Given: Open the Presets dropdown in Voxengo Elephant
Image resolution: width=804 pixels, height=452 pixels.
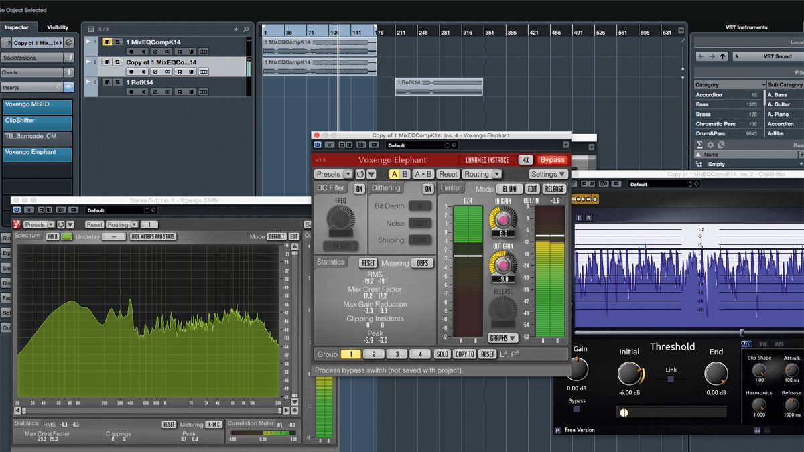Looking at the screenshot, I should [x=328, y=174].
